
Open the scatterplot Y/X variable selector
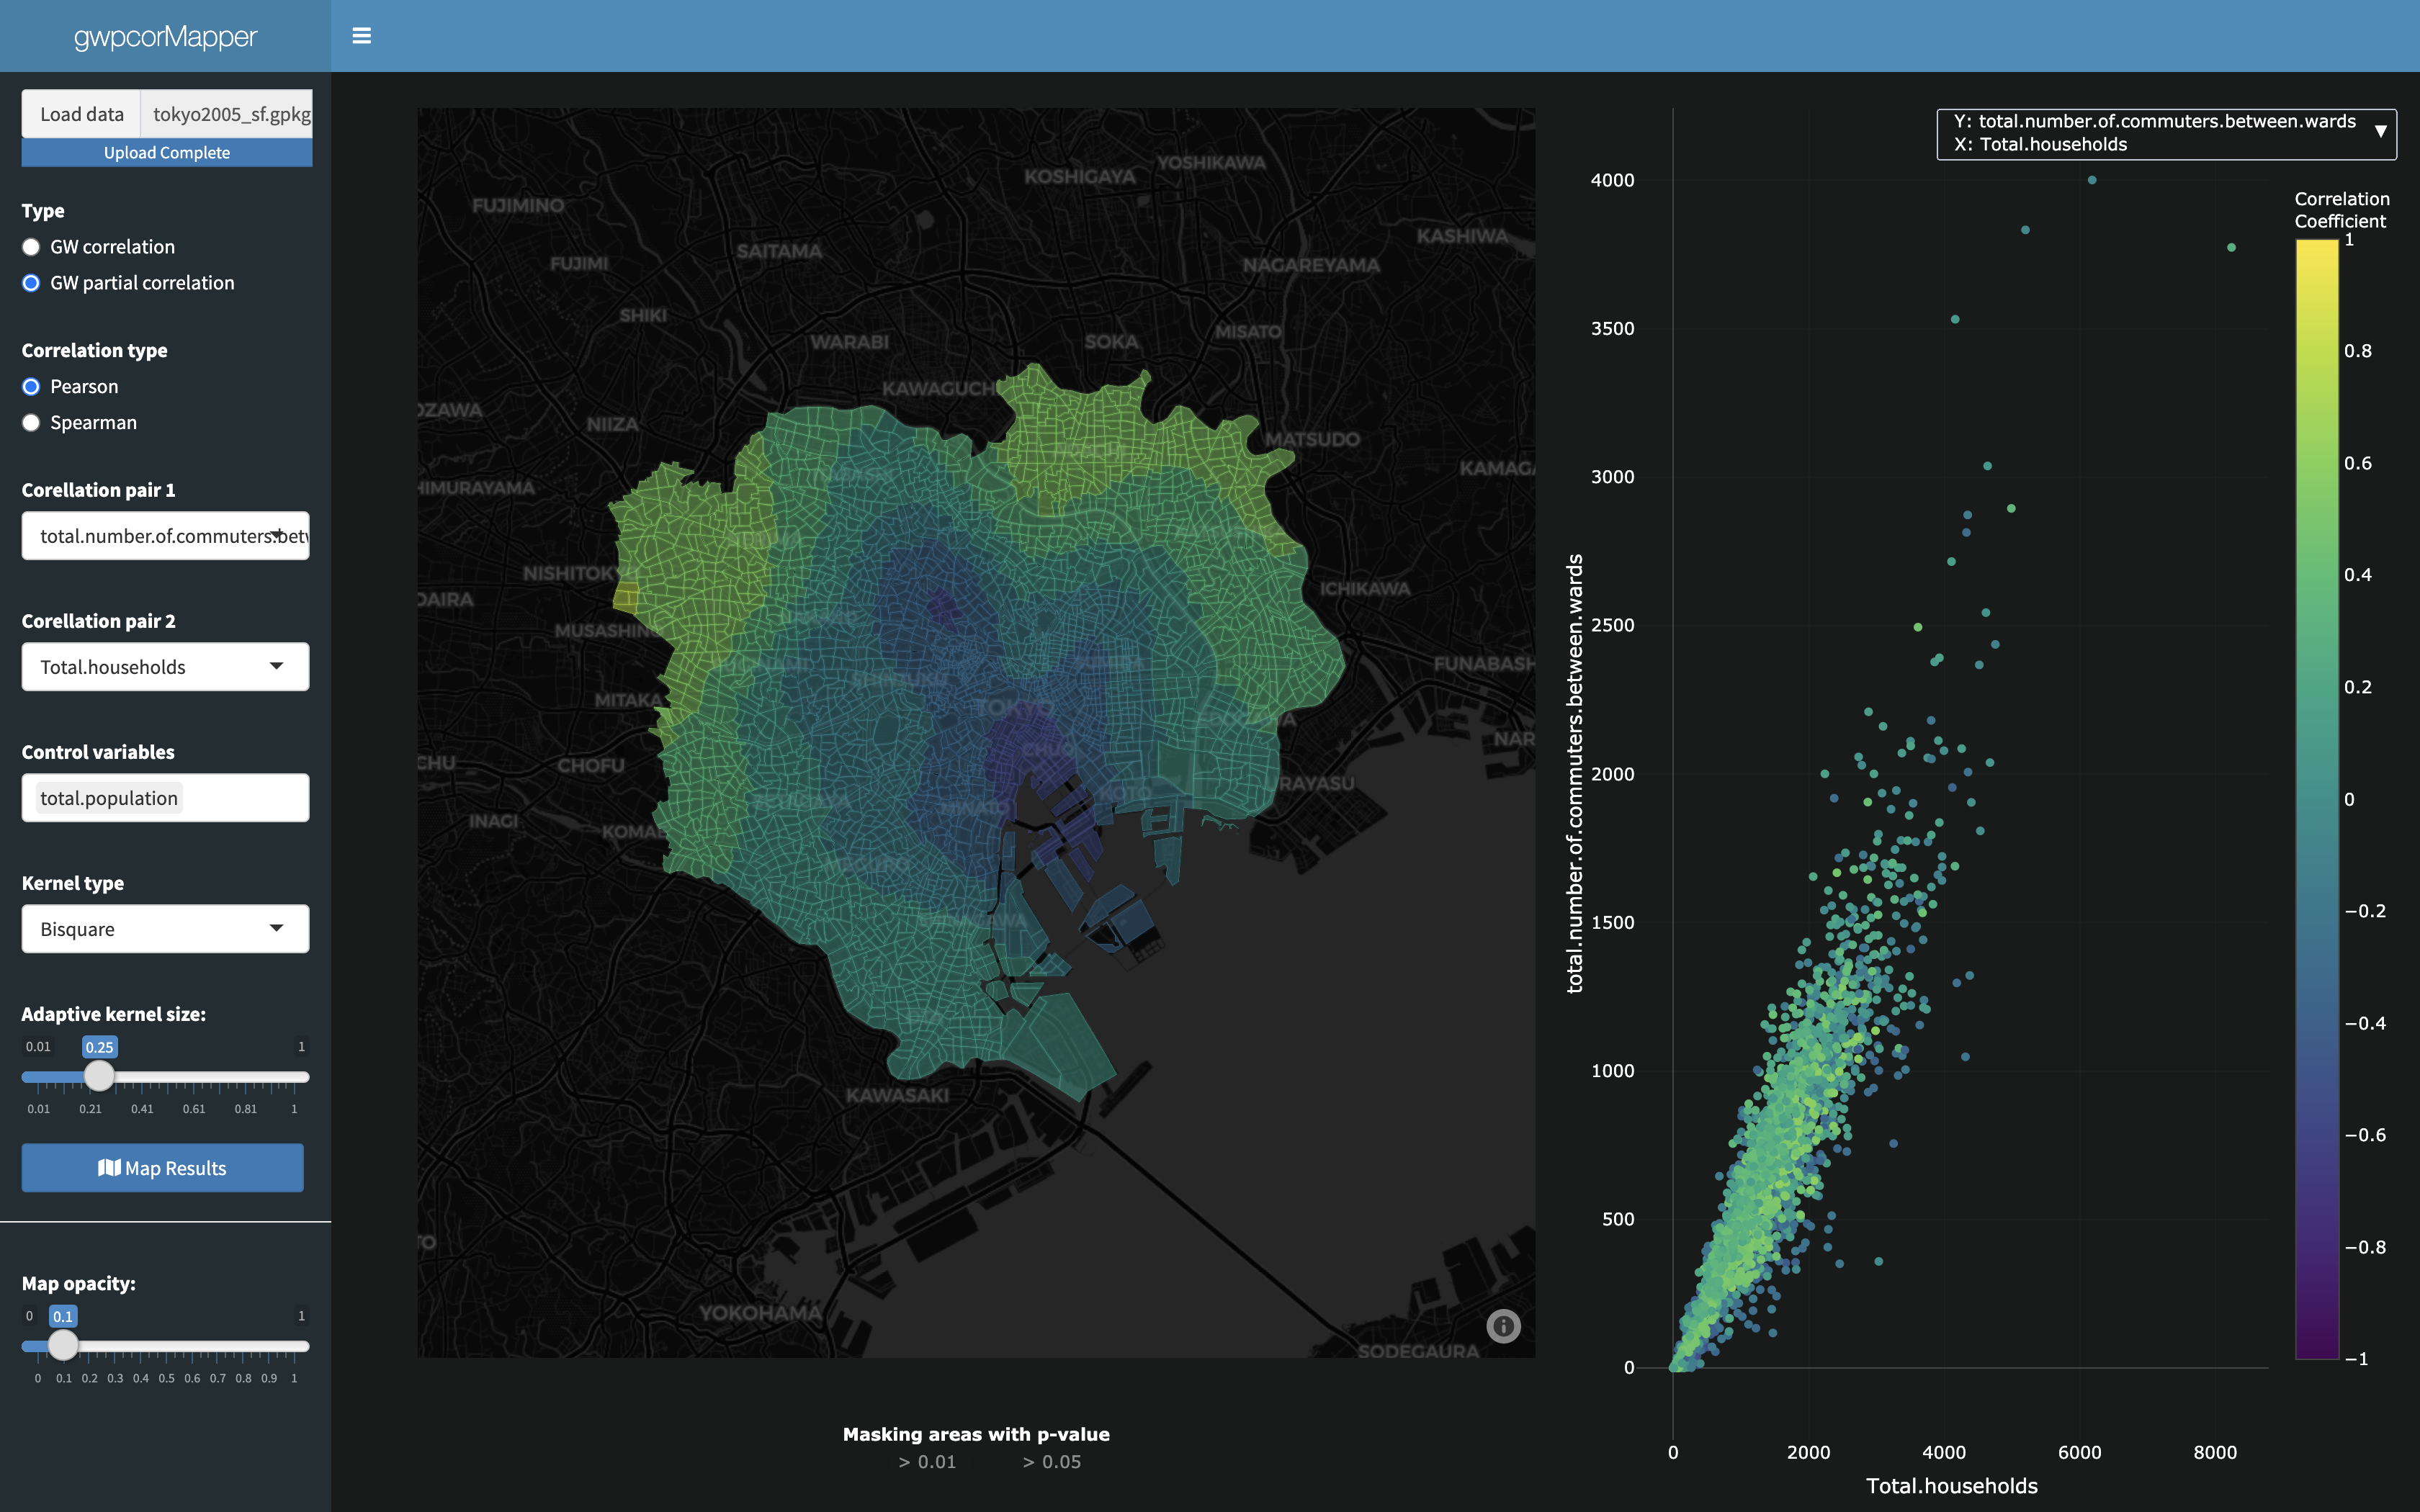(x=2166, y=133)
